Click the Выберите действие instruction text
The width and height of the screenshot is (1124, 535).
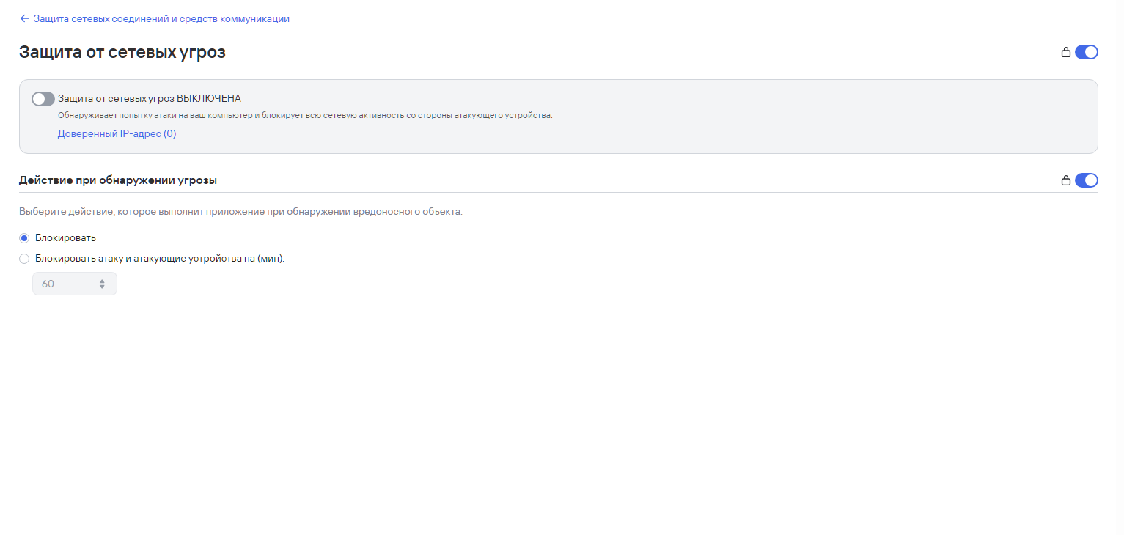(x=240, y=212)
